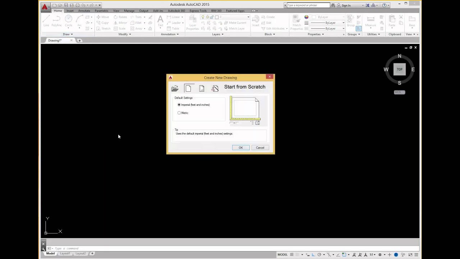460x259 pixels.
Task: Select the Circle tool
Action: coord(68,21)
